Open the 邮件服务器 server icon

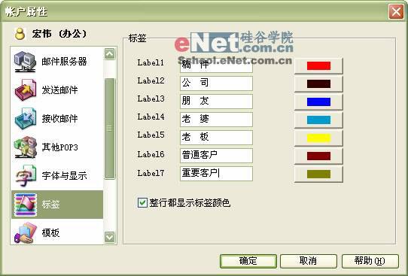click(x=25, y=62)
